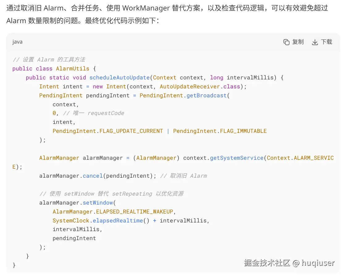
Task: Click SystemClock.elapsedRealtime() expression
Action: click(x=101, y=221)
